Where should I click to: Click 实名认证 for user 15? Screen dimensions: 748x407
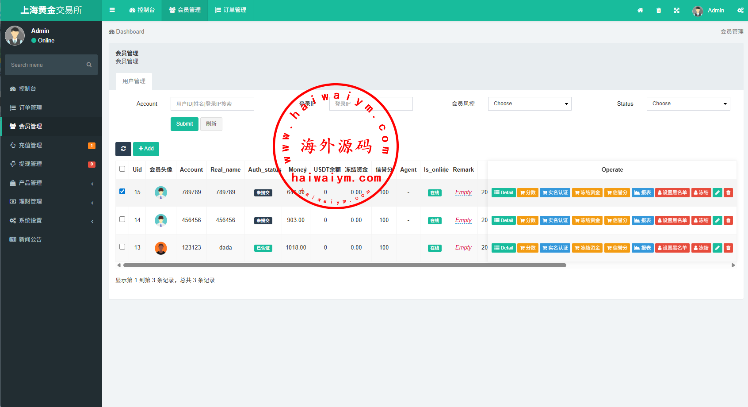pyautogui.click(x=555, y=192)
